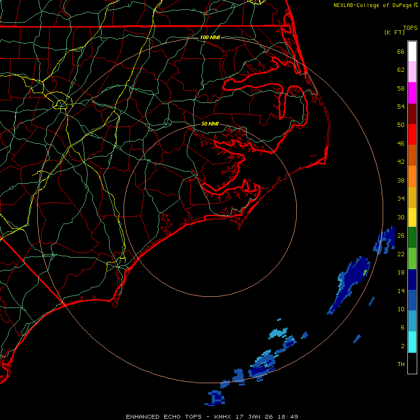
Task: Click the magenta 58 kft legend swatch
Action: 412,93
